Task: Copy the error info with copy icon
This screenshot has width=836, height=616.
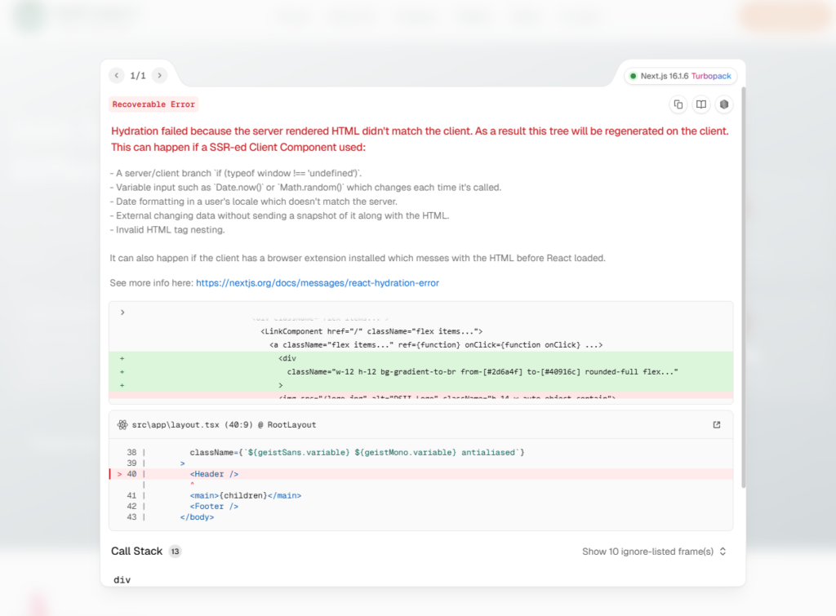Action: tap(678, 104)
